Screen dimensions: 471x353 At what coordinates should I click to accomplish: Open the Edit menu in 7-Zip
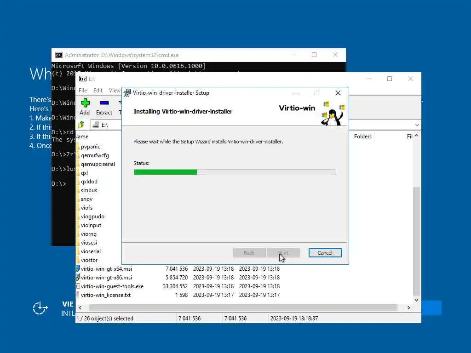click(x=98, y=91)
